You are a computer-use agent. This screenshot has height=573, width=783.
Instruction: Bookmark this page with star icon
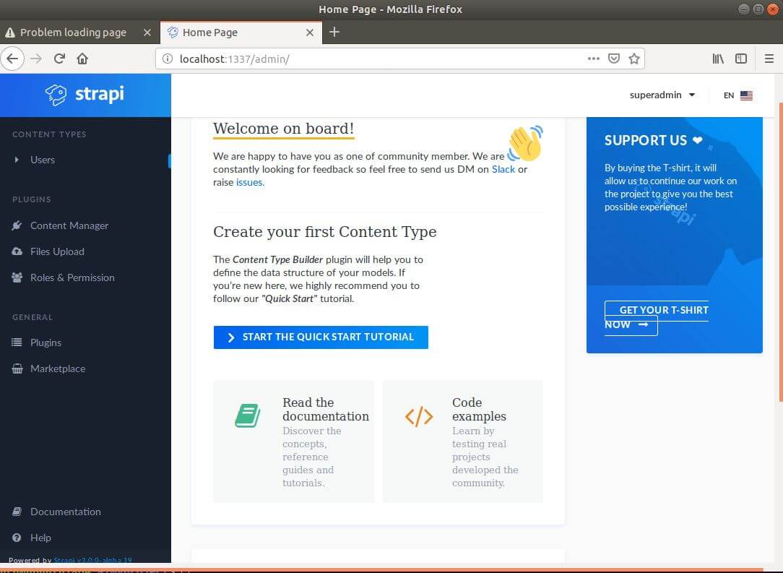click(633, 59)
